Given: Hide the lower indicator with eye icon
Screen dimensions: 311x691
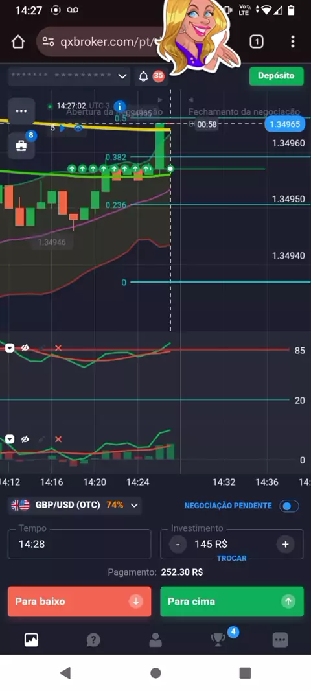Looking at the screenshot, I should tap(25, 439).
